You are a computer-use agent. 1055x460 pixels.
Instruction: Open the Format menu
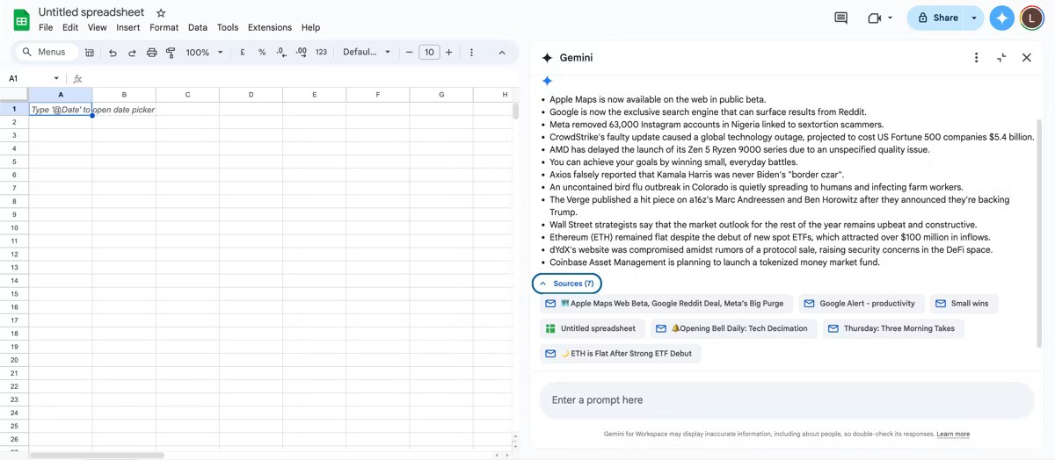pyautogui.click(x=164, y=27)
